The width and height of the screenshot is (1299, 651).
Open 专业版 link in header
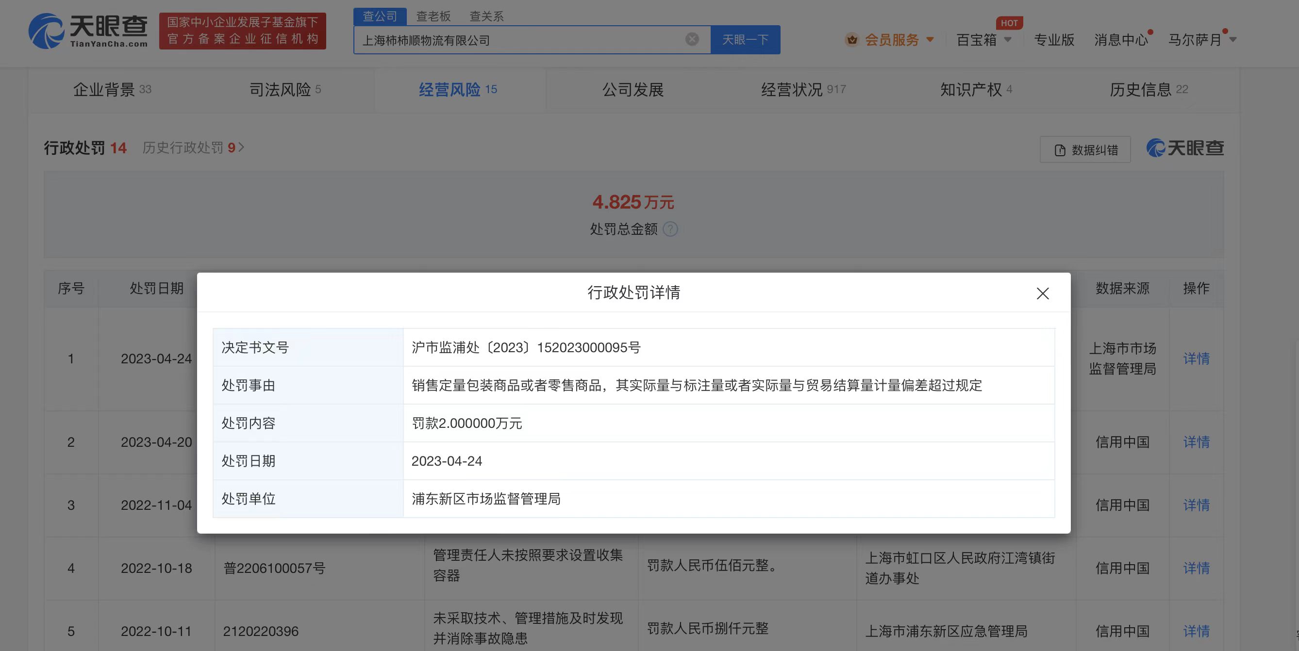(x=1054, y=40)
